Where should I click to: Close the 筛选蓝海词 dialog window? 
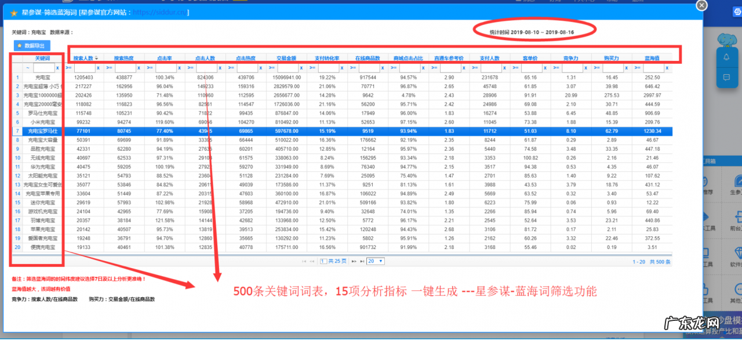coord(701,5)
